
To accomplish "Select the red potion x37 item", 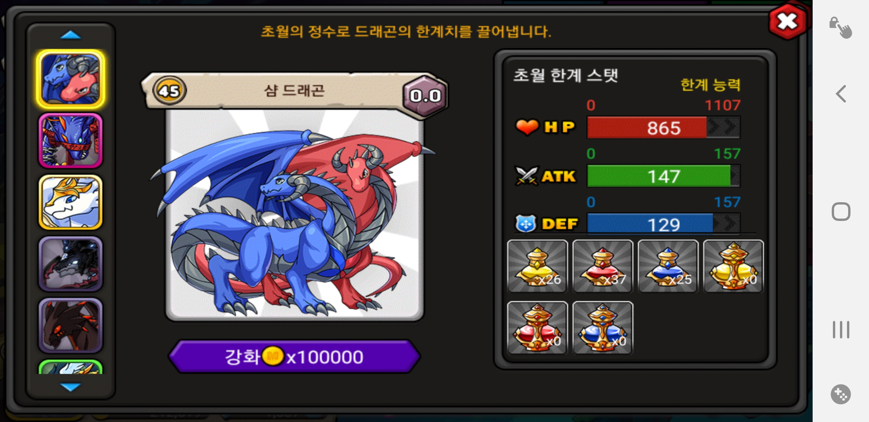I will (602, 266).
